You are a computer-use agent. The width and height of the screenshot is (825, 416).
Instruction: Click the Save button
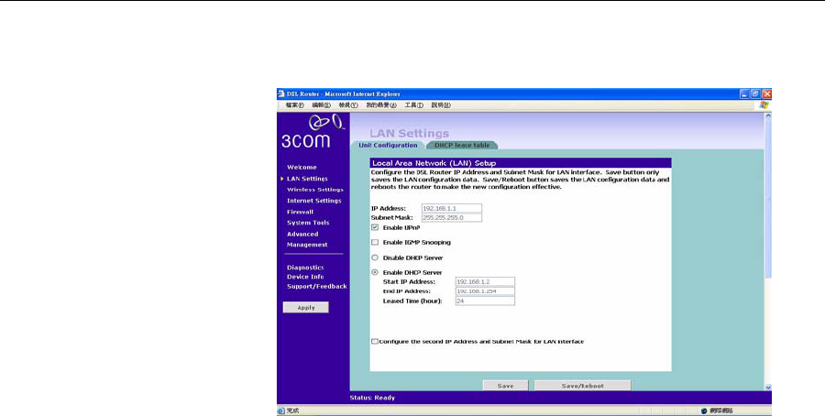505,386
